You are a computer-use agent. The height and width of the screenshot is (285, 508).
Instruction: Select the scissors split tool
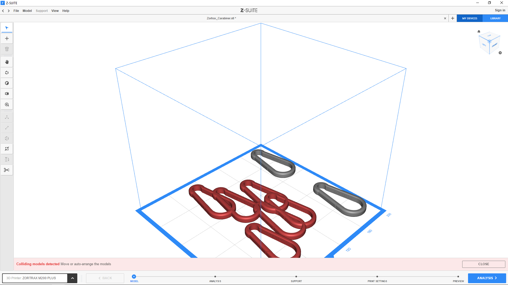(7, 170)
